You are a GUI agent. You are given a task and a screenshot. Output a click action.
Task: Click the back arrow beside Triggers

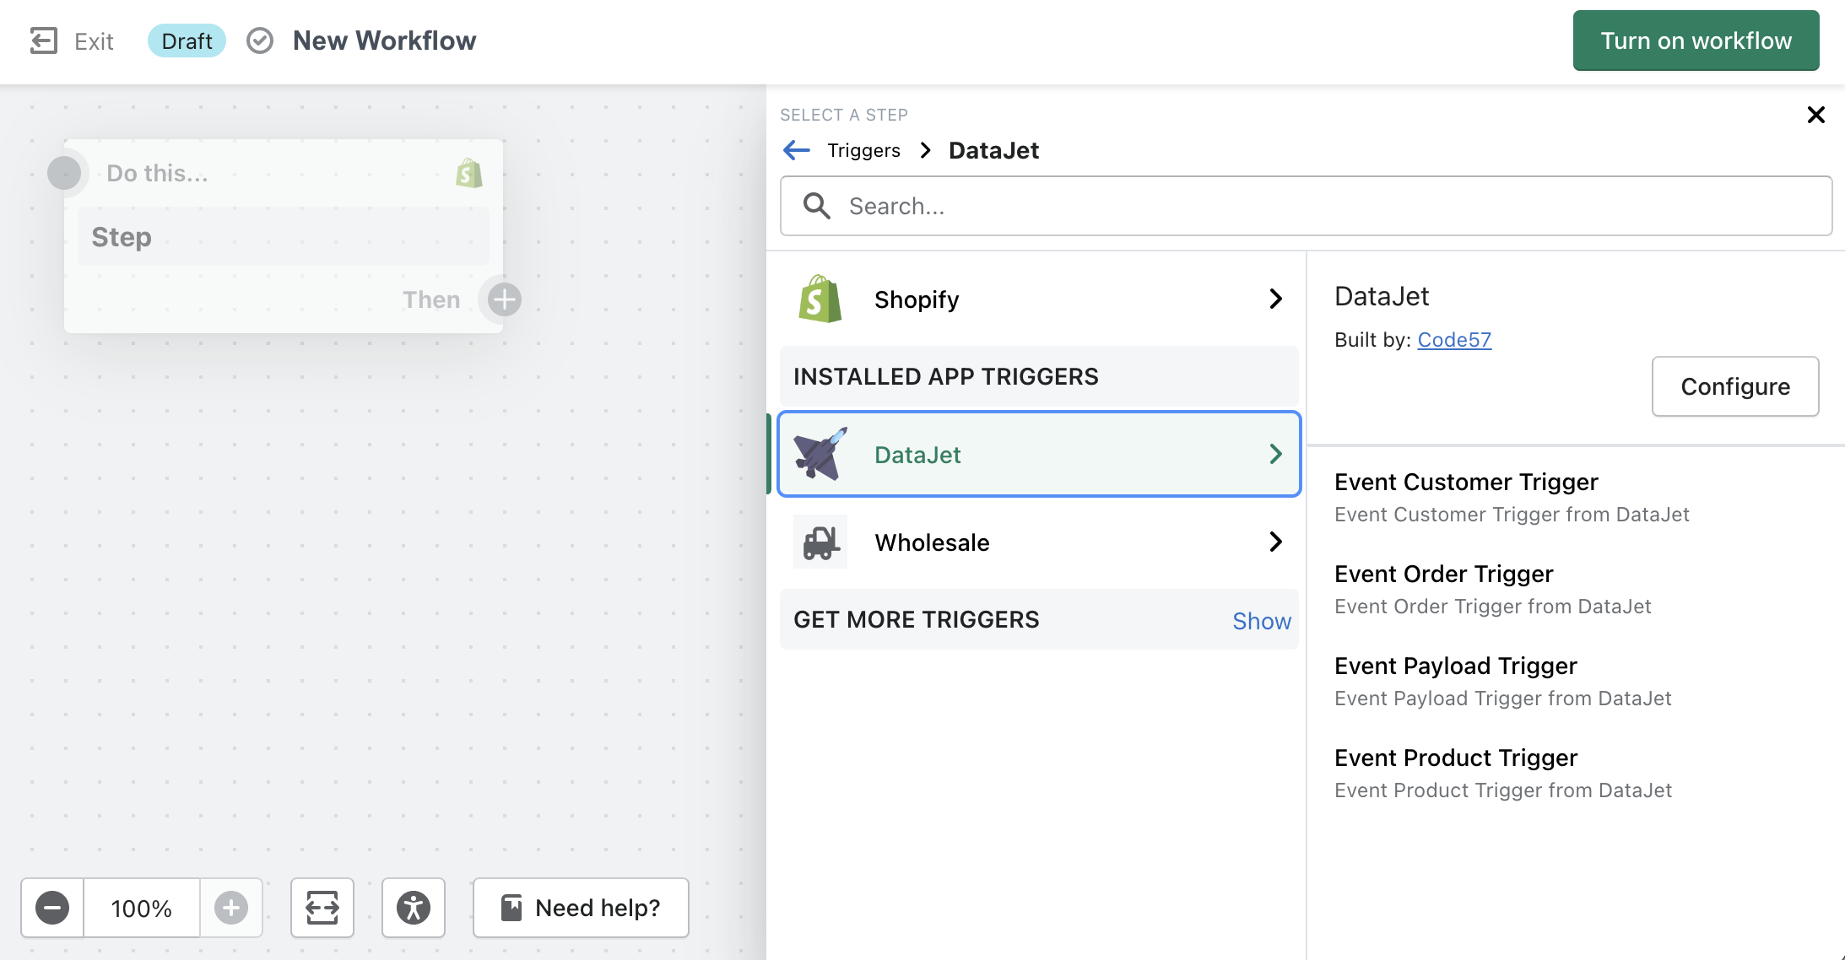pos(797,150)
